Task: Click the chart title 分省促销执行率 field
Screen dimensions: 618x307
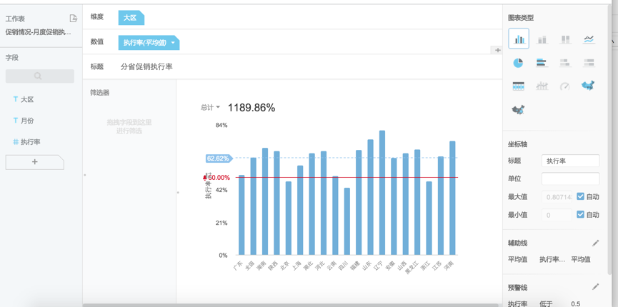Action: click(146, 66)
